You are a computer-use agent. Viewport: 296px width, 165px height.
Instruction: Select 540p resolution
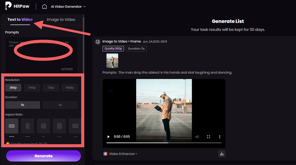tap(32, 88)
